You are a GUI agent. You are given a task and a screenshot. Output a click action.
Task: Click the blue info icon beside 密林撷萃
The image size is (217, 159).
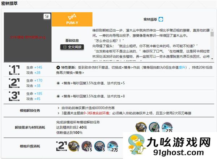(161, 19)
